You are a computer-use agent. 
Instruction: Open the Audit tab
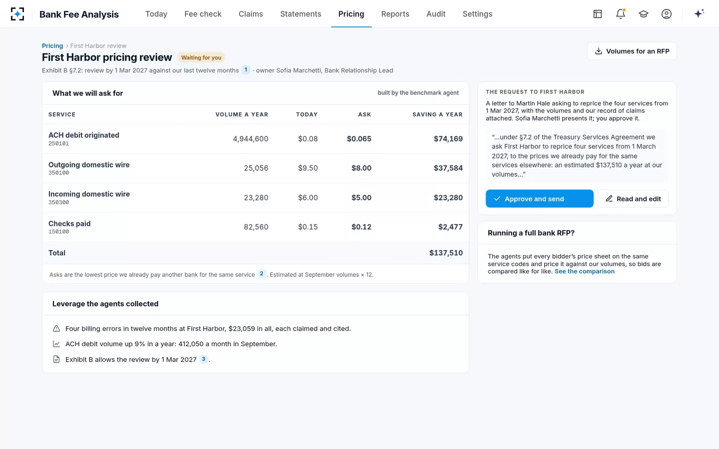click(436, 14)
